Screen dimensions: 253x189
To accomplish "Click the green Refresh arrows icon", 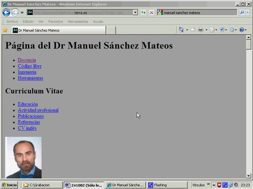I will 143,12.
